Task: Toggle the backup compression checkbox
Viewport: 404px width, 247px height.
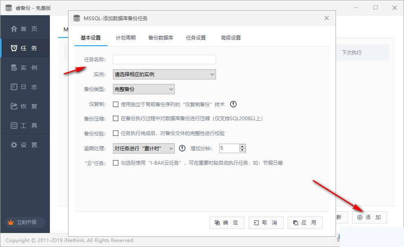Action: tap(116, 119)
